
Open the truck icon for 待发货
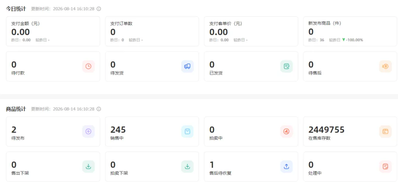pyautogui.click(x=187, y=67)
